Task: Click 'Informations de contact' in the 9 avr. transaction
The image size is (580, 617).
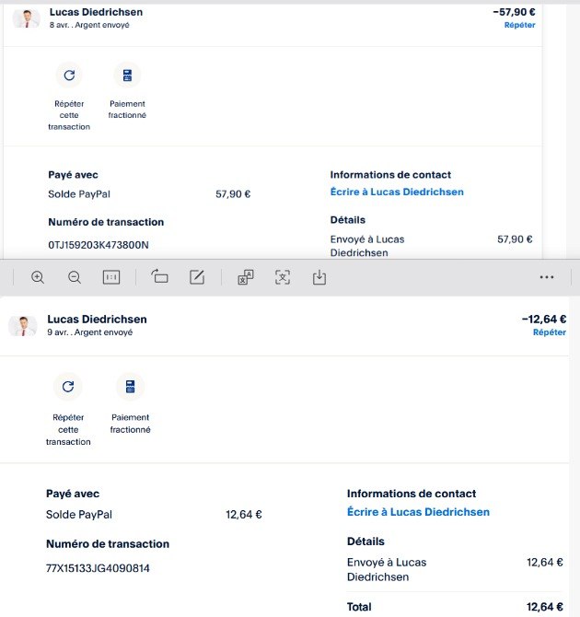Action: pyautogui.click(x=412, y=494)
